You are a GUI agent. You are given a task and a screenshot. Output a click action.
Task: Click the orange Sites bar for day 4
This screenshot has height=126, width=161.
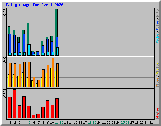25,74
